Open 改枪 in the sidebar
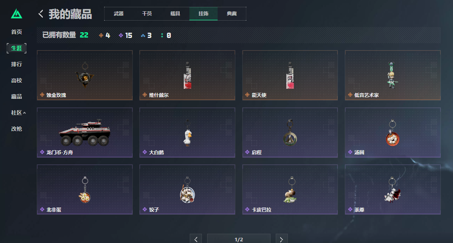This screenshot has height=243, width=453. [17, 129]
